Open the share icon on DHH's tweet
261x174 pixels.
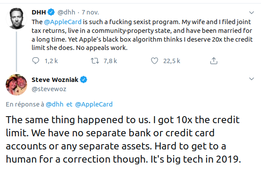[x=214, y=61]
